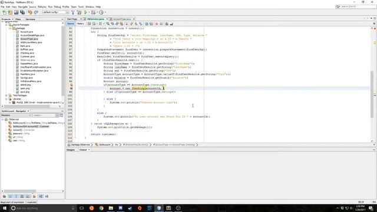The image size is (377, 212).
Task: Expand the MySQL JDBC Driver node
Action: coord(10,102)
